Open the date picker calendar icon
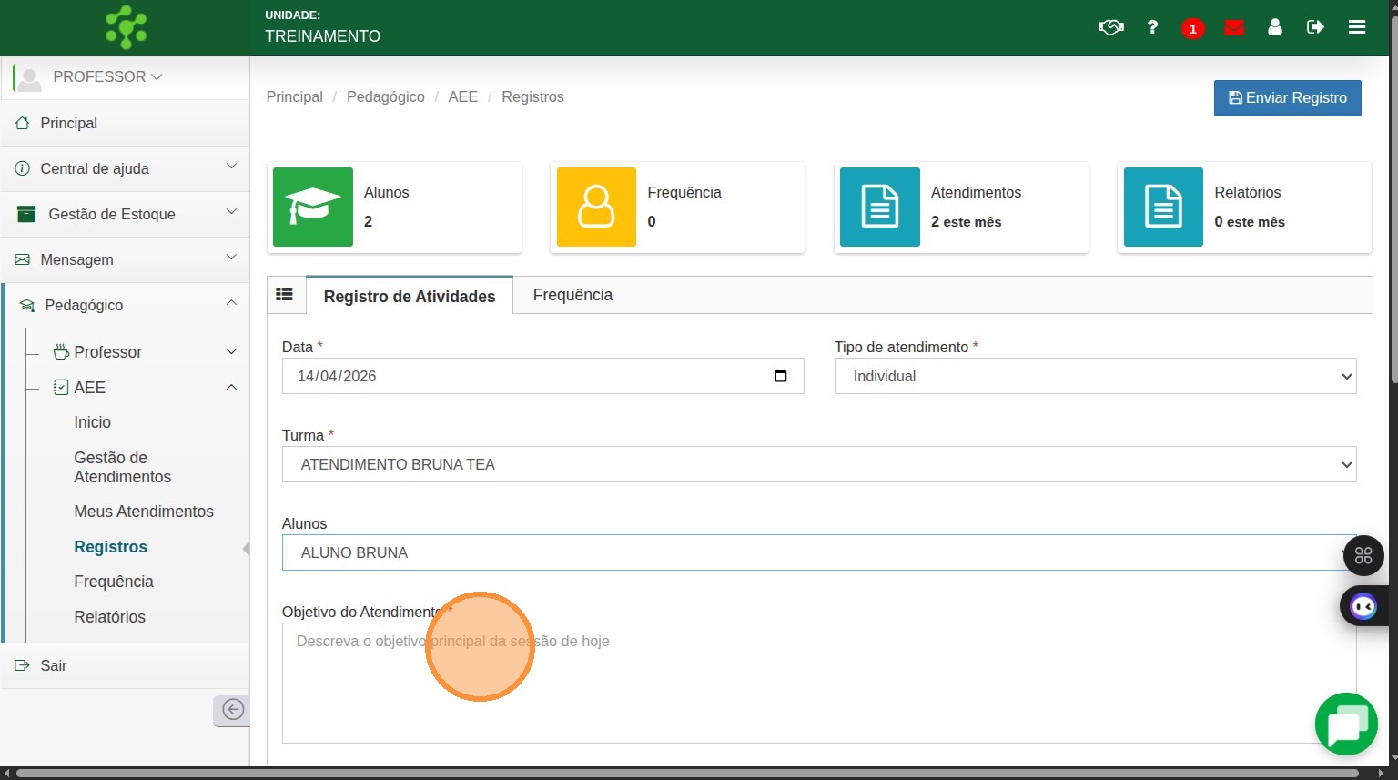Viewport: 1398px width, 780px height. click(780, 376)
